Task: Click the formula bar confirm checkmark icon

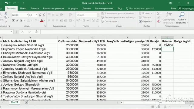Action: (x=29, y=32)
